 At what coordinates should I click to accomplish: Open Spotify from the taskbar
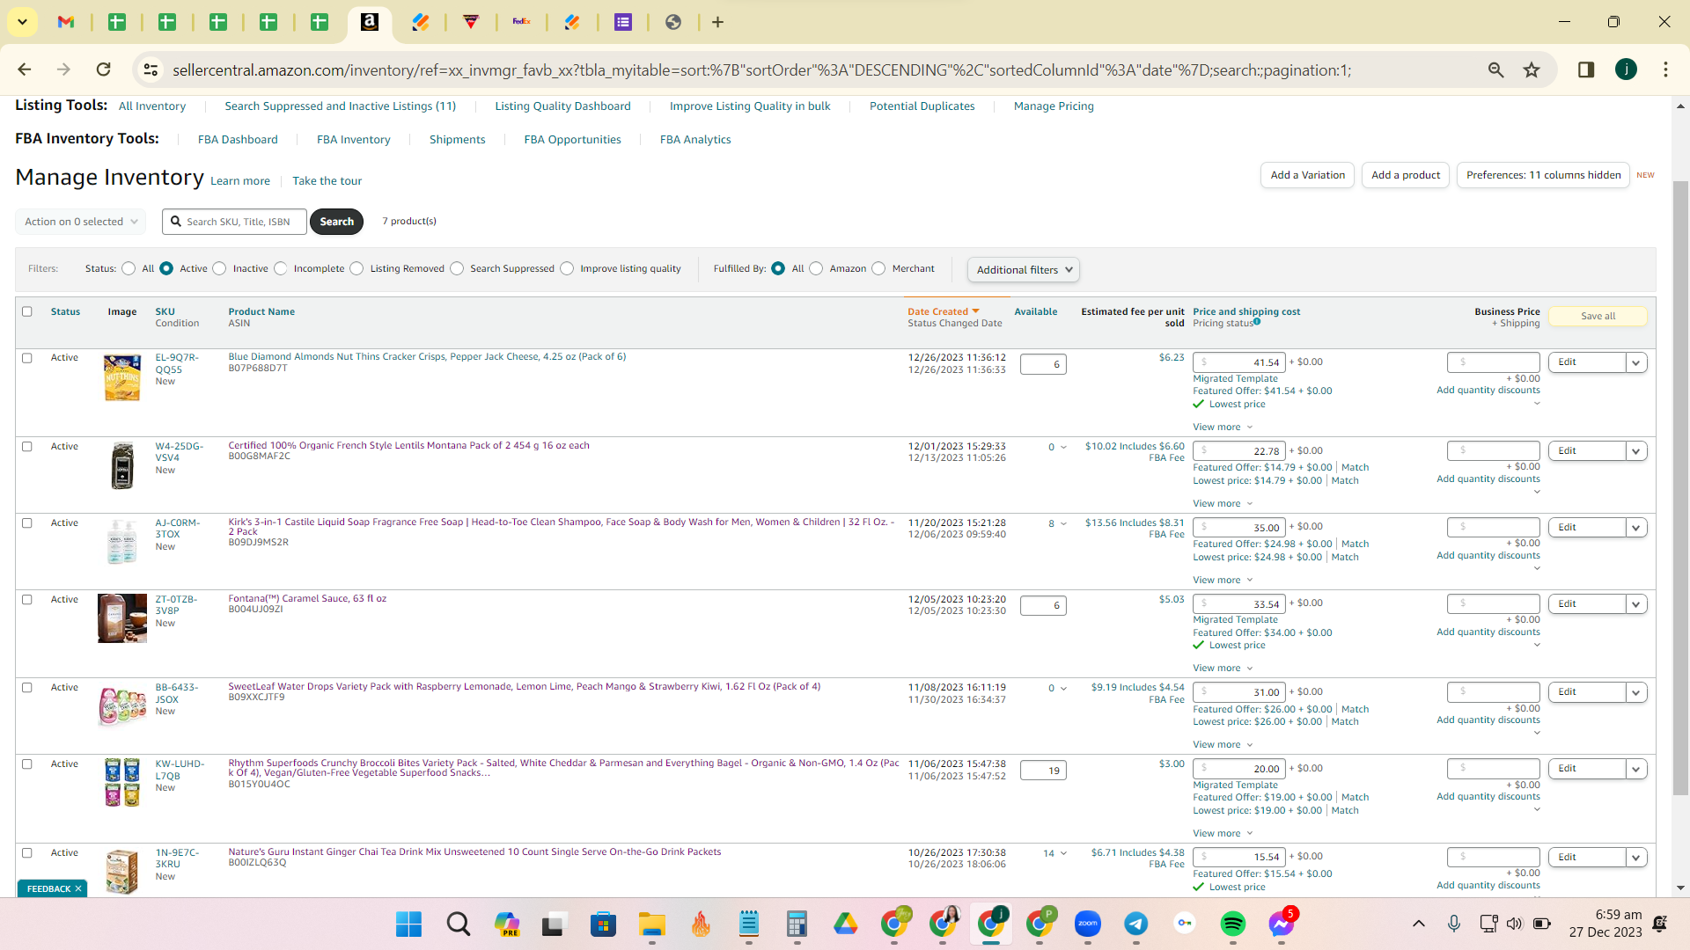click(x=1233, y=924)
